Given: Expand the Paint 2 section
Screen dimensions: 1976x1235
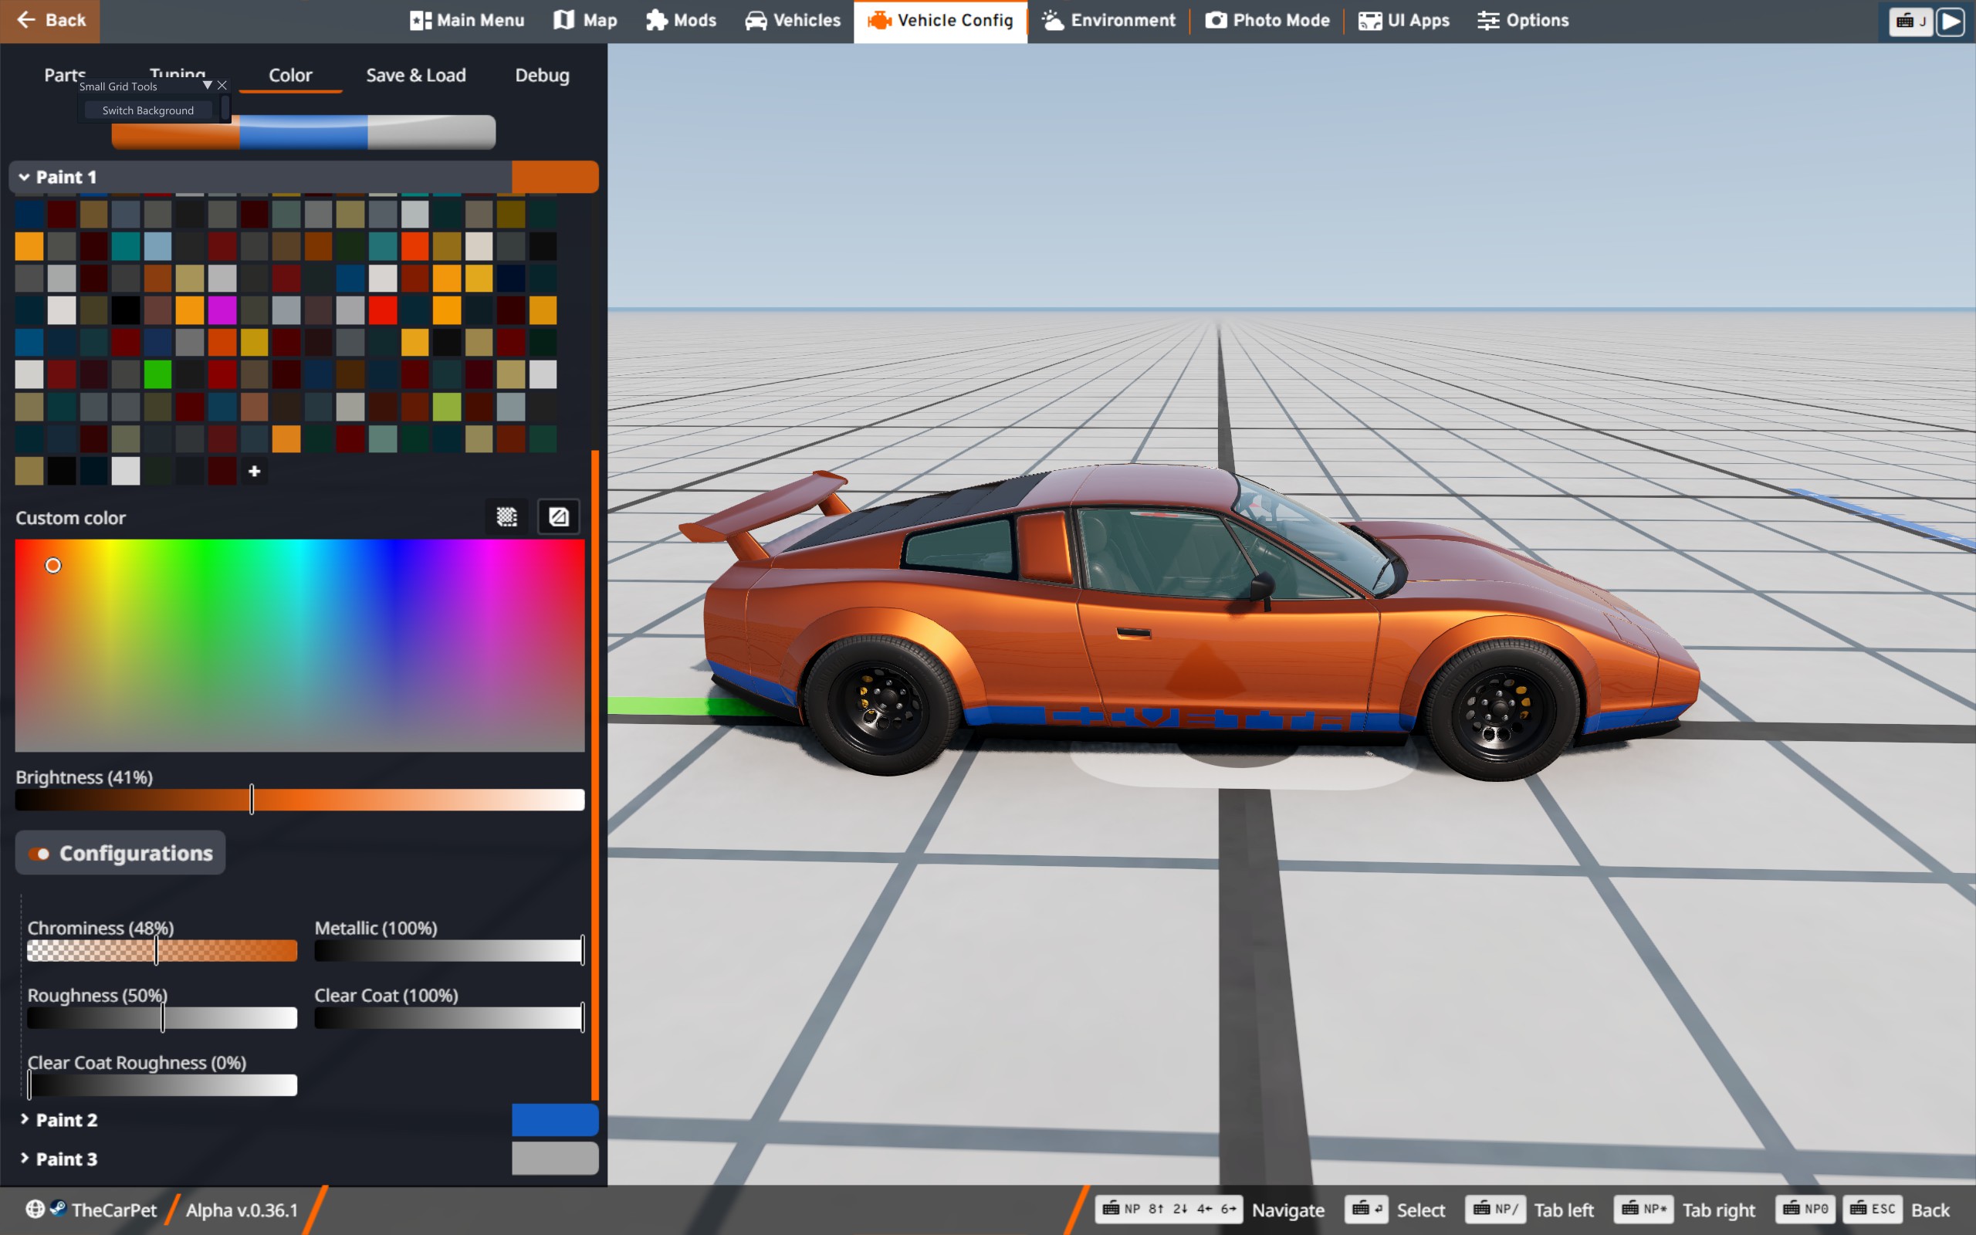Looking at the screenshot, I should point(25,1119).
